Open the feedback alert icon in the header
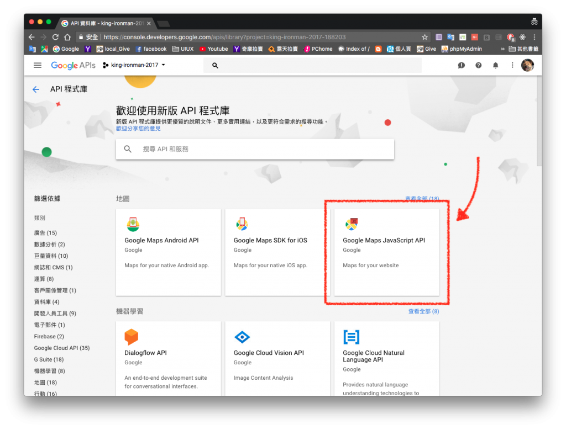Screen dimensions: 566x430 461,65
